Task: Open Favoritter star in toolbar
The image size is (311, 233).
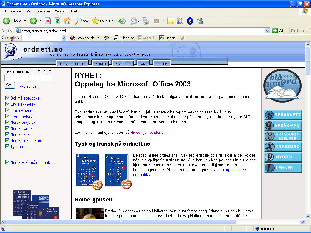Action: [x=103, y=21]
